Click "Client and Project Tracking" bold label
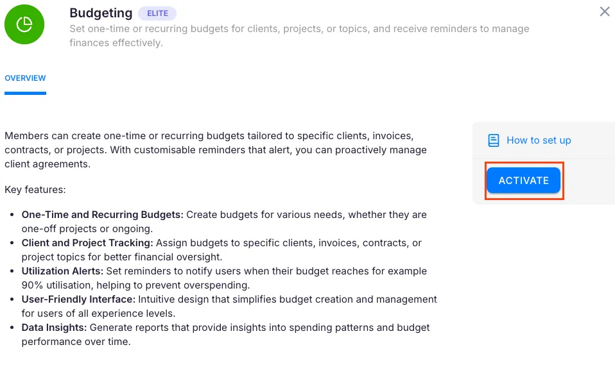The width and height of the screenshot is (615, 370). pyautogui.click(x=87, y=243)
